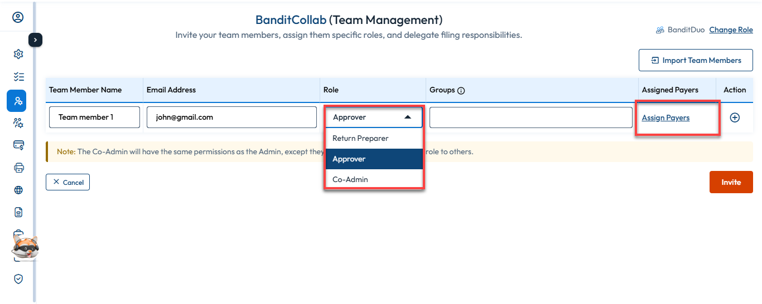The image size is (762, 304).
Task: Click the BanditDuo people icon
Action: tap(660, 30)
